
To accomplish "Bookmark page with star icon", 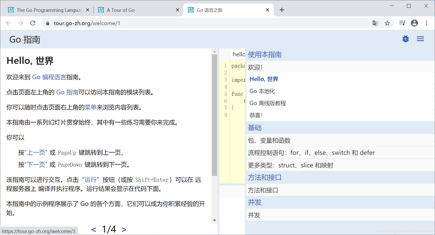I will [387, 23].
